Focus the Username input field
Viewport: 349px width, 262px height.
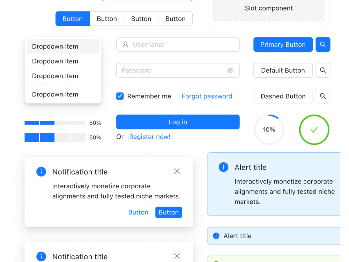coord(178,45)
